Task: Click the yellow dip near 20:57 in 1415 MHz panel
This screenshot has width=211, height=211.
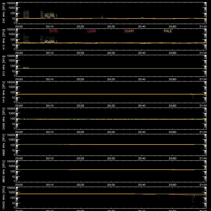Action: pos(193,95)
